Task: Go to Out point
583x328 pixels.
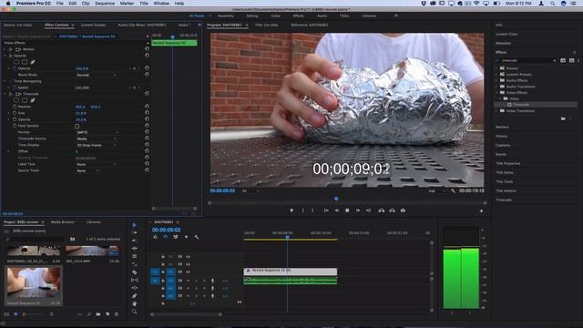Action: (x=368, y=210)
